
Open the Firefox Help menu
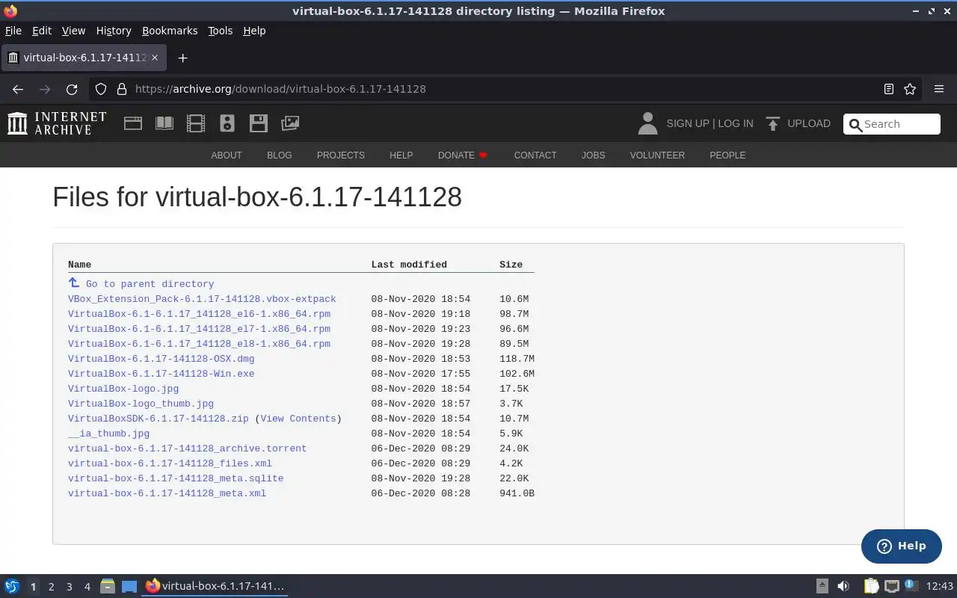point(254,31)
